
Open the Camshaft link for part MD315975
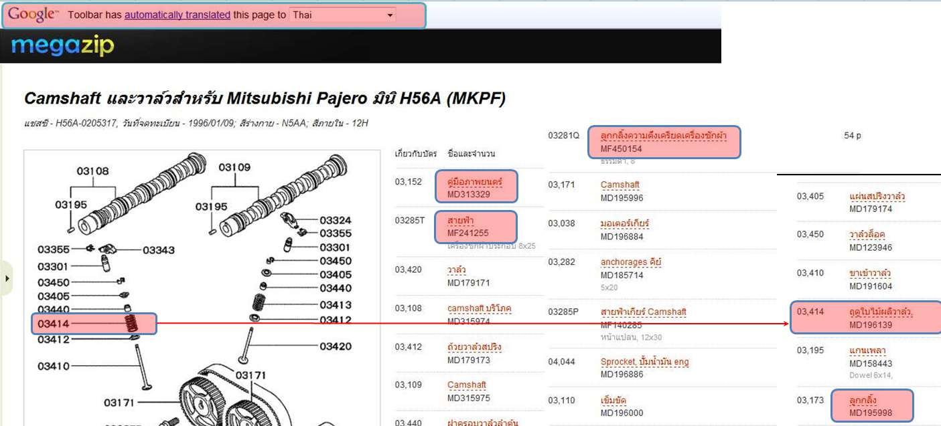coord(467,385)
